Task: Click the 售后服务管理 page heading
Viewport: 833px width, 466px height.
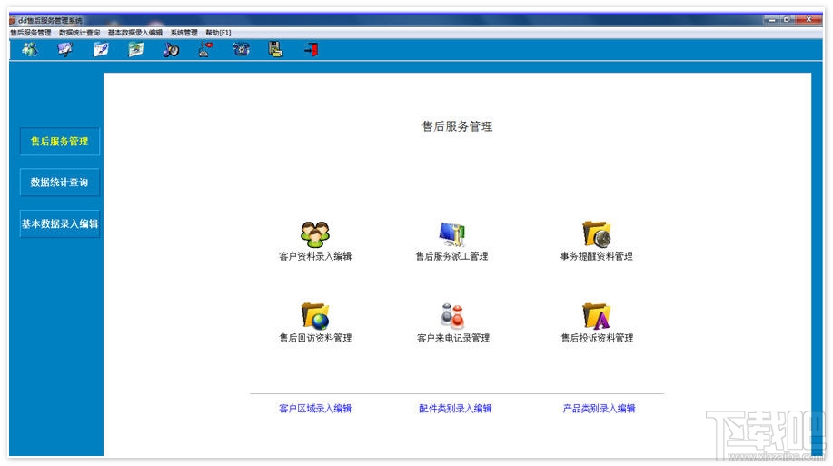Action: [458, 126]
